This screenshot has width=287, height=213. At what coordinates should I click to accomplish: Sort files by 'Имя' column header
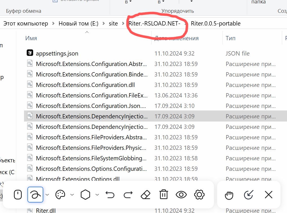31,38
